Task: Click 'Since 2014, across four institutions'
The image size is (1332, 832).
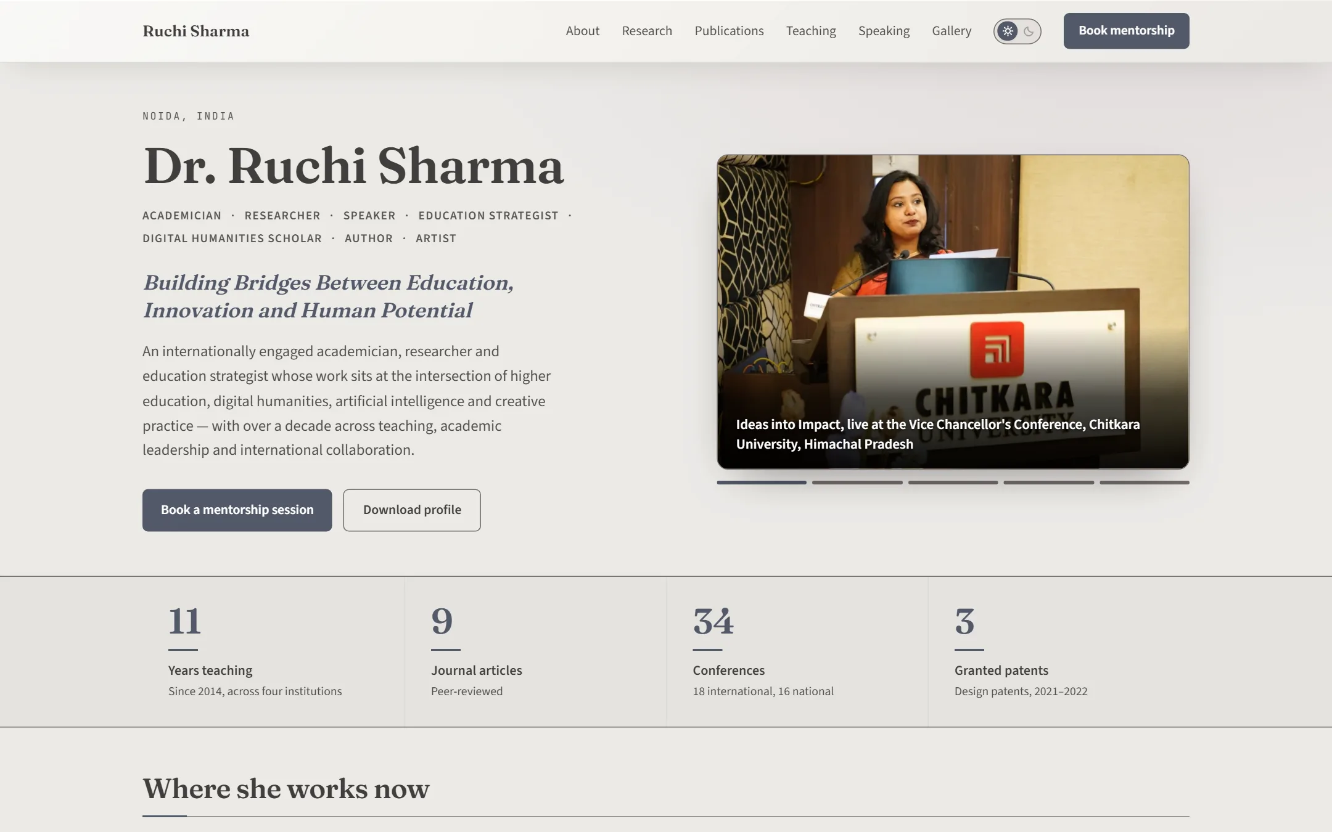Action: pos(255,691)
